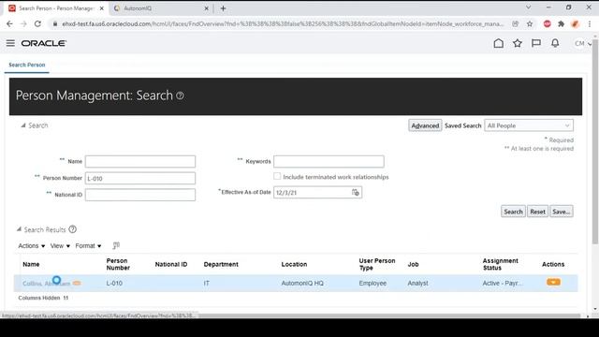599x337 pixels.
Task: Open the Oracle navigator hamburger menu
Action: pyautogui.click(x=10, y=43)
